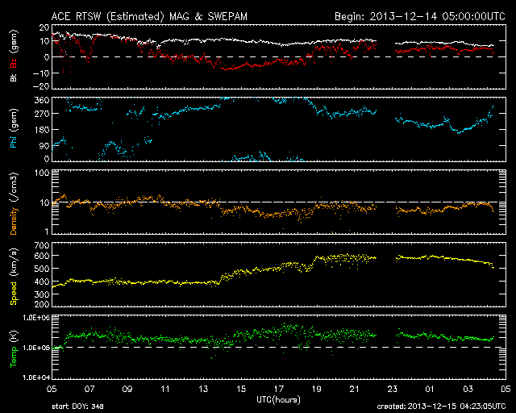Click the '-20' tick on the Bt Bz axis
Image resolution: width=516 pixels, height=413 pixels.
click(x=41, y=86)
